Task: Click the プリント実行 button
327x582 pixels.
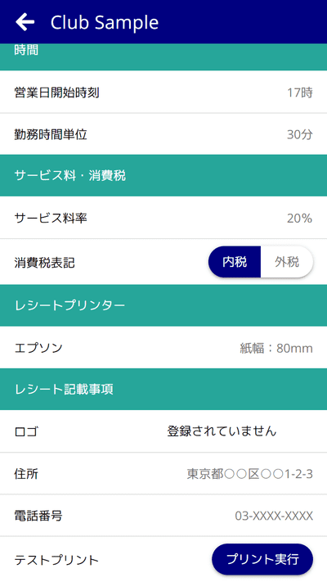Action: pyautogui.click(x=262, y=559)
